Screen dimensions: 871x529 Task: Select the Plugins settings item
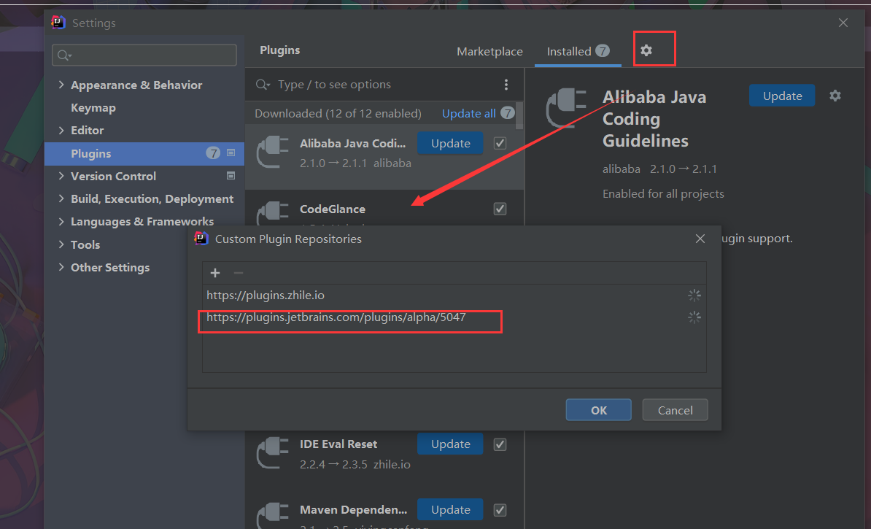coord(144,153)
